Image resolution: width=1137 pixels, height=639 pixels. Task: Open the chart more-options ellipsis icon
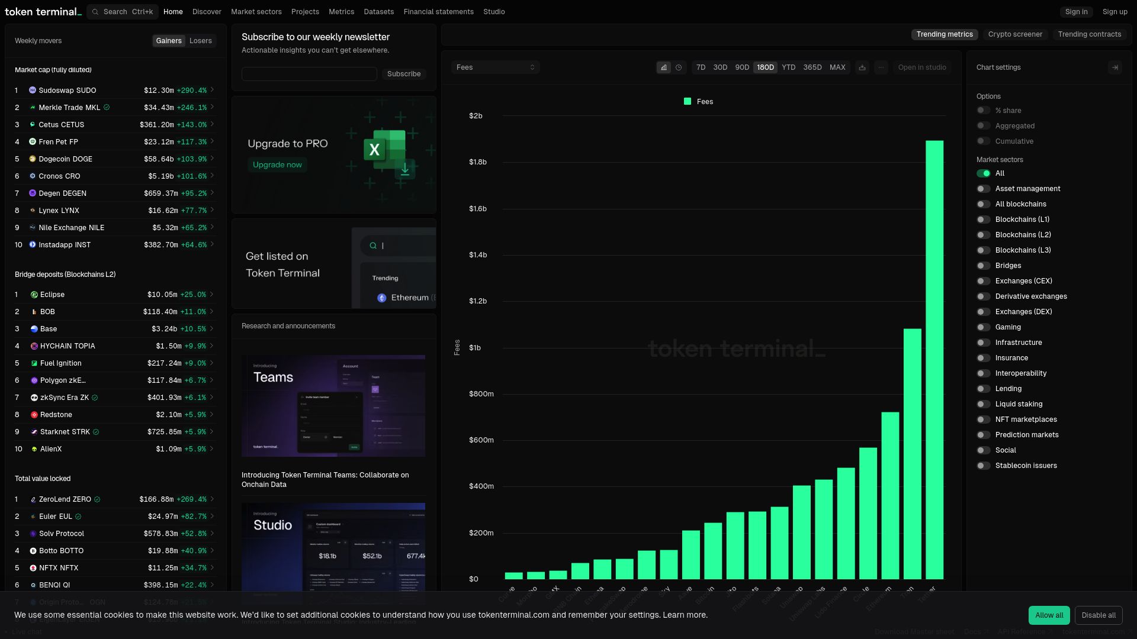click(x=881, y=67)
